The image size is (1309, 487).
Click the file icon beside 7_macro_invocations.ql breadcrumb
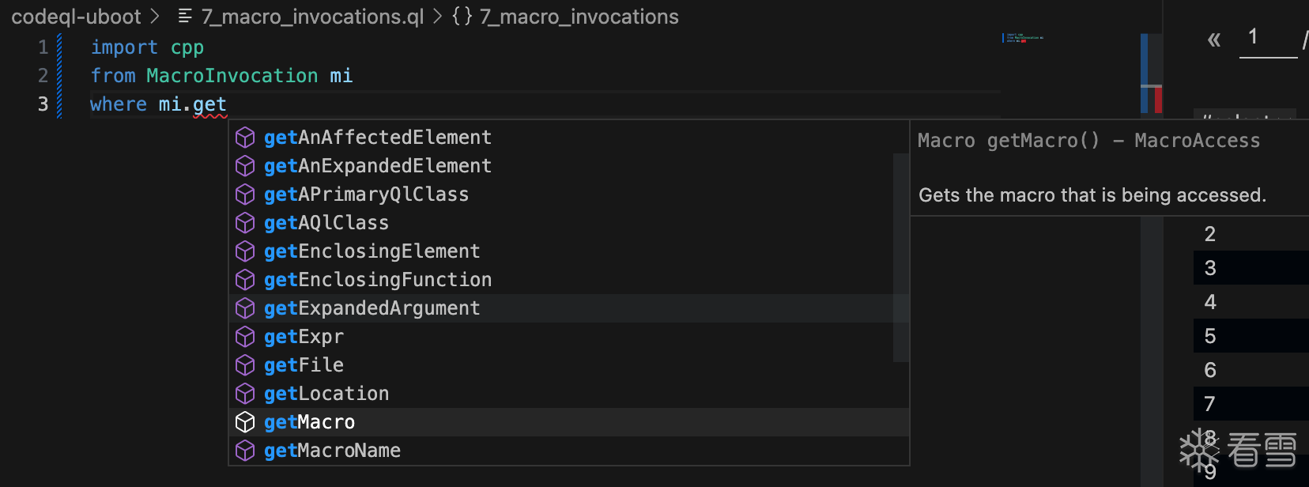click(185, 17)
